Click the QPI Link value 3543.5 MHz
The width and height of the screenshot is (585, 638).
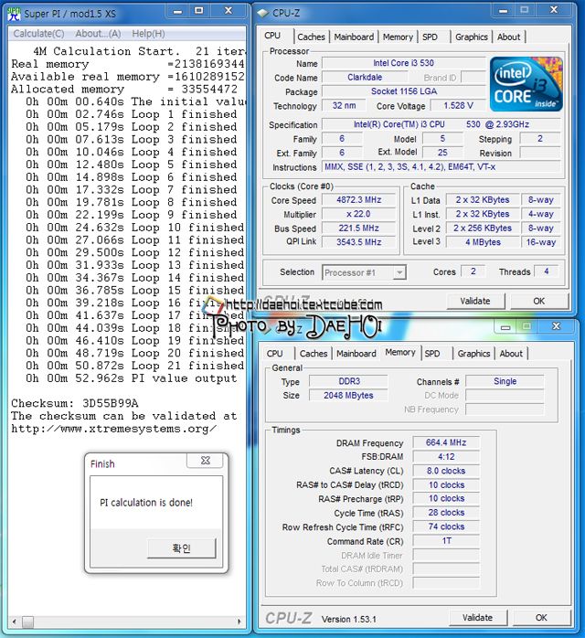click(x=359, y=242)
